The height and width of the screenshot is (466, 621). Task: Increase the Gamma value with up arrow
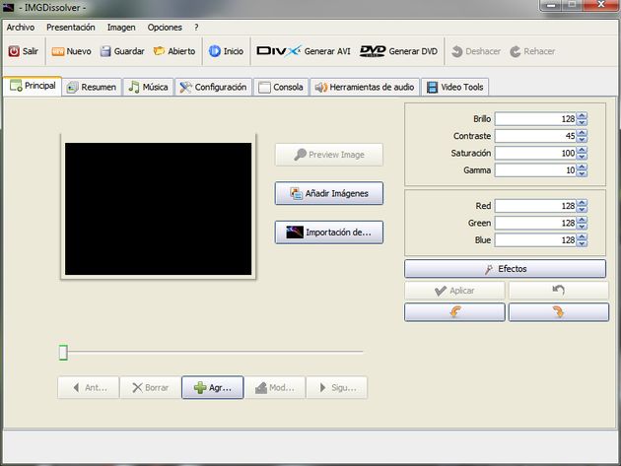pos(582,166)
